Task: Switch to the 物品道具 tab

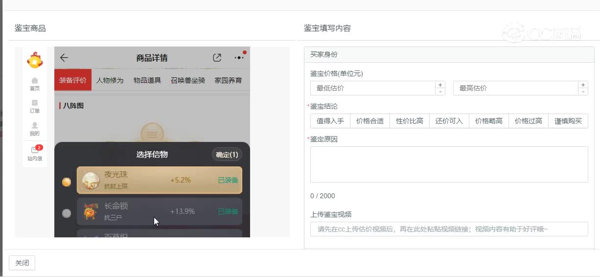Action: [147, 80]
